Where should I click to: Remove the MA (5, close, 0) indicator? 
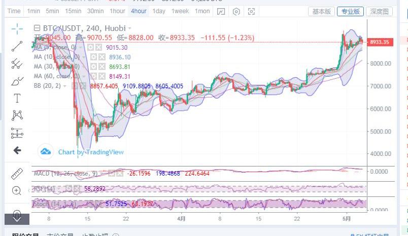click(x=98, y=47)
